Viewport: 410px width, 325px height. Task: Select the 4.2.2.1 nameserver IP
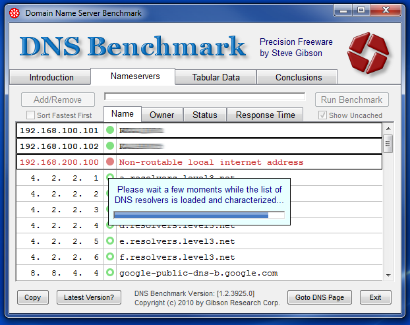click(65, 178)
